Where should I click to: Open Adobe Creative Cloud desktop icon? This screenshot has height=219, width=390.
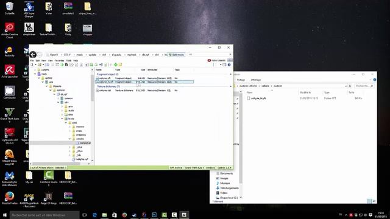click(x=10, y=30)
